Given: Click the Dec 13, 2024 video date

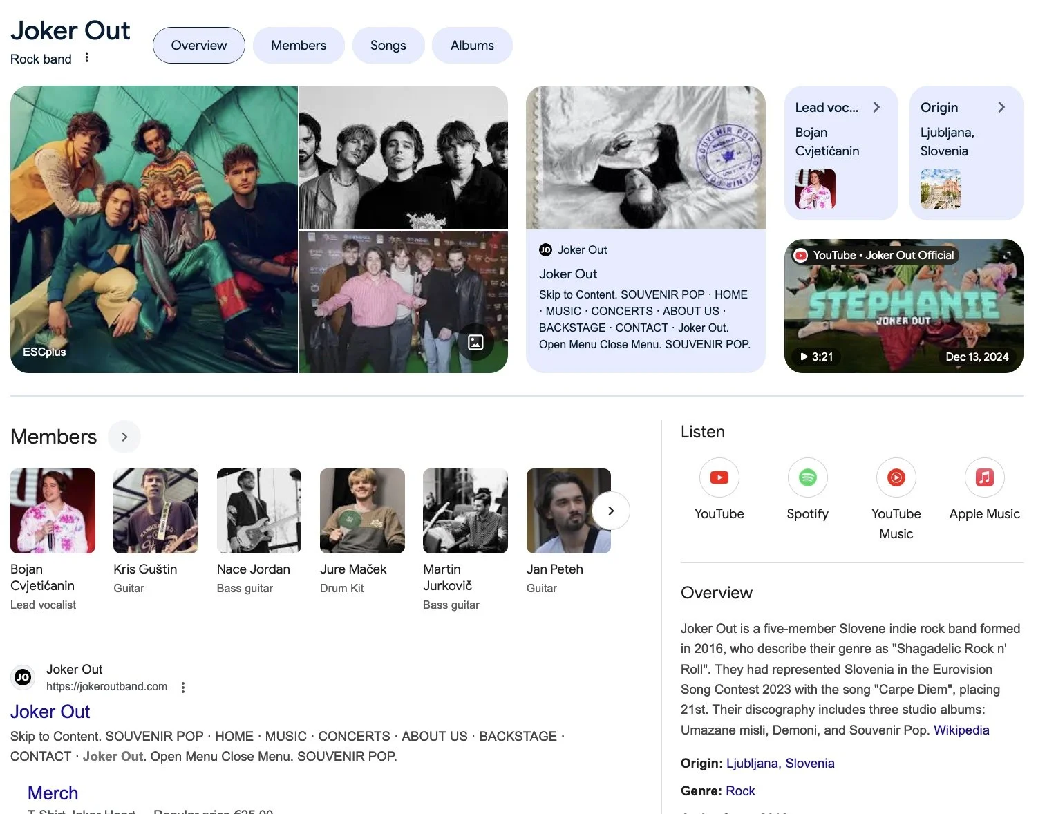Looking at the screenshot, I should [977, 357].
